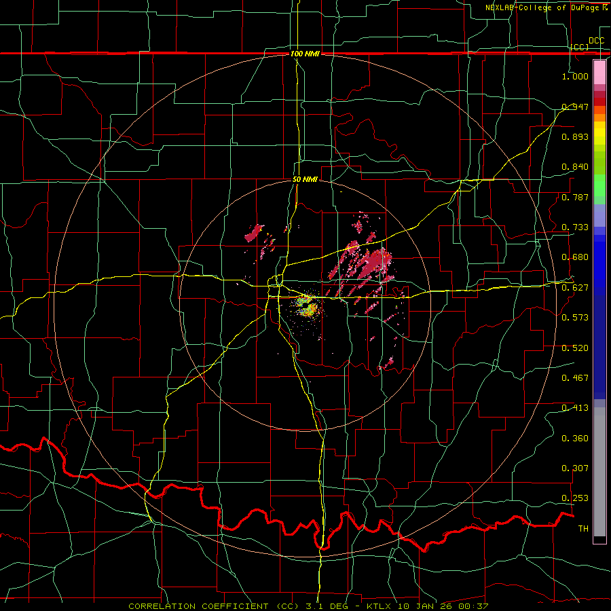The height and width of the screenshot is (611, 611).
Task: Click the 100 NMI range ring label
Action: (305, 54)
